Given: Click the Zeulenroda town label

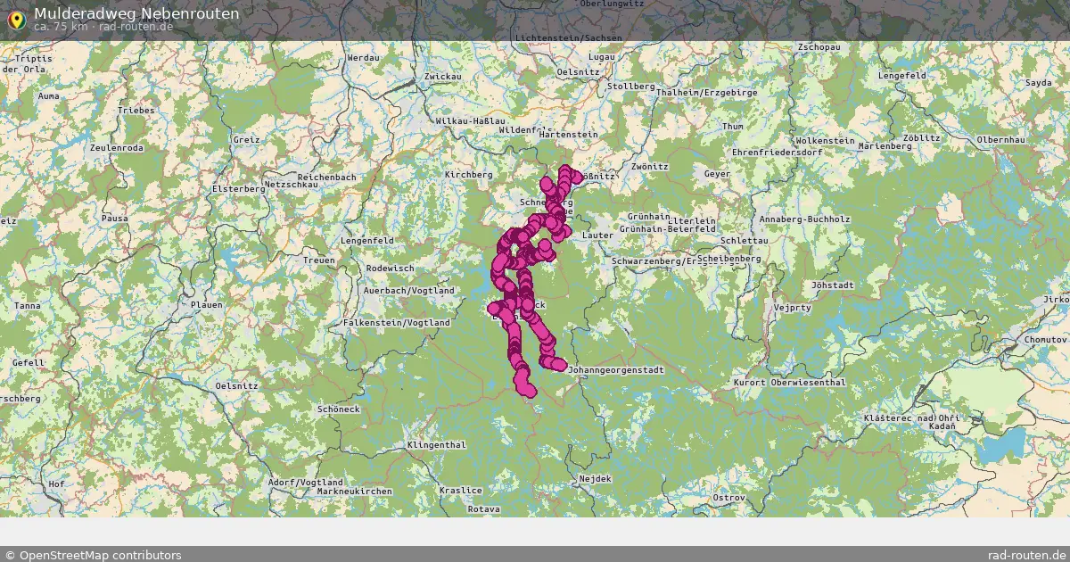Looking at the screenshot, I should [117, 148].
